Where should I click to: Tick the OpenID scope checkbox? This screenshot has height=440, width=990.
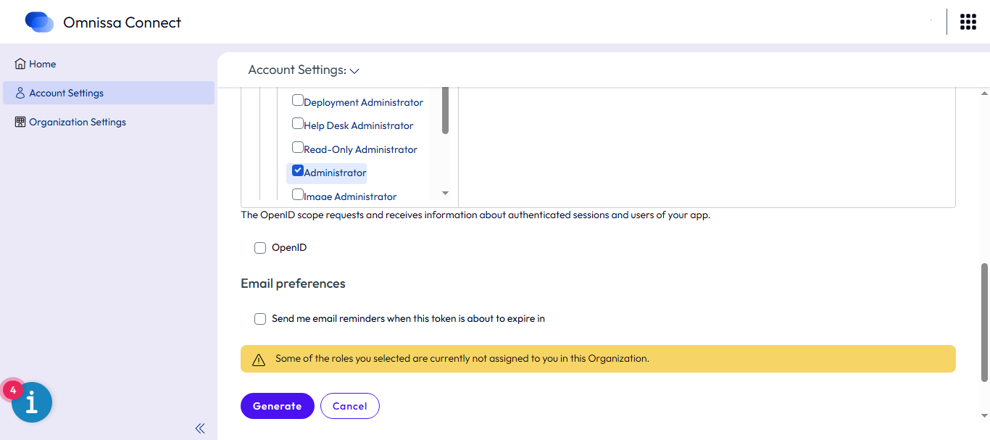click(x=260, y=248)
